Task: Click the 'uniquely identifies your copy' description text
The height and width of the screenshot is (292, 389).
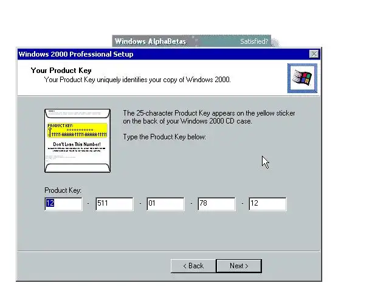Action: coord(137,80)
